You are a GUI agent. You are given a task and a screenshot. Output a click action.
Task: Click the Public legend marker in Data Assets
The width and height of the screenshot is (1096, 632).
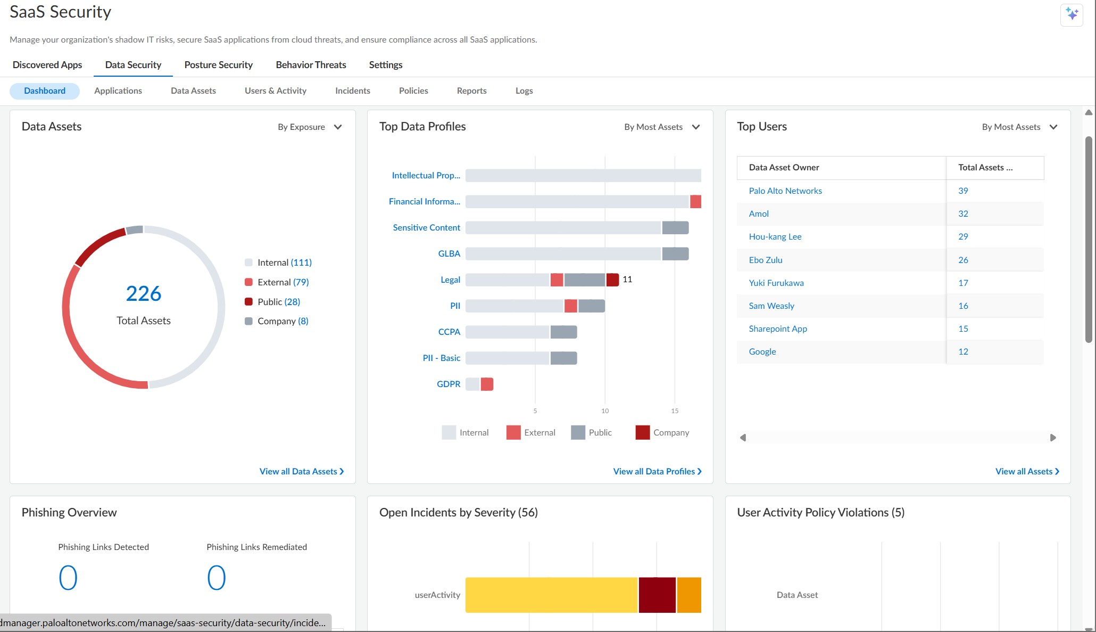click(248, 302)
